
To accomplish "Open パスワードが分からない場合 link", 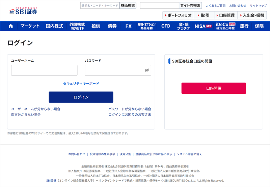I will point(130,109).
